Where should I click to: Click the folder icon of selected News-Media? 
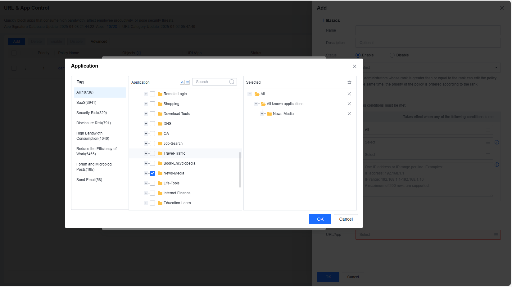click(270, 114)
